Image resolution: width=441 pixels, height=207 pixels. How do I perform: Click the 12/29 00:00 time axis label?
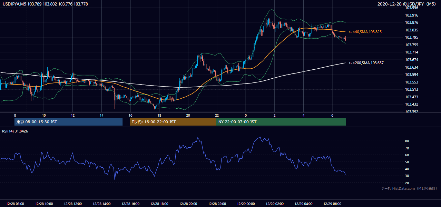click(x=246, y=204)
